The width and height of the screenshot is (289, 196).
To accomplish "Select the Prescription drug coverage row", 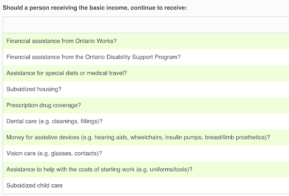I will tap(44, 105).
